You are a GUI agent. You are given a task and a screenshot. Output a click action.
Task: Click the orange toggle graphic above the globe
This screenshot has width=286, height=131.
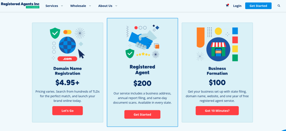click(67, 32)
